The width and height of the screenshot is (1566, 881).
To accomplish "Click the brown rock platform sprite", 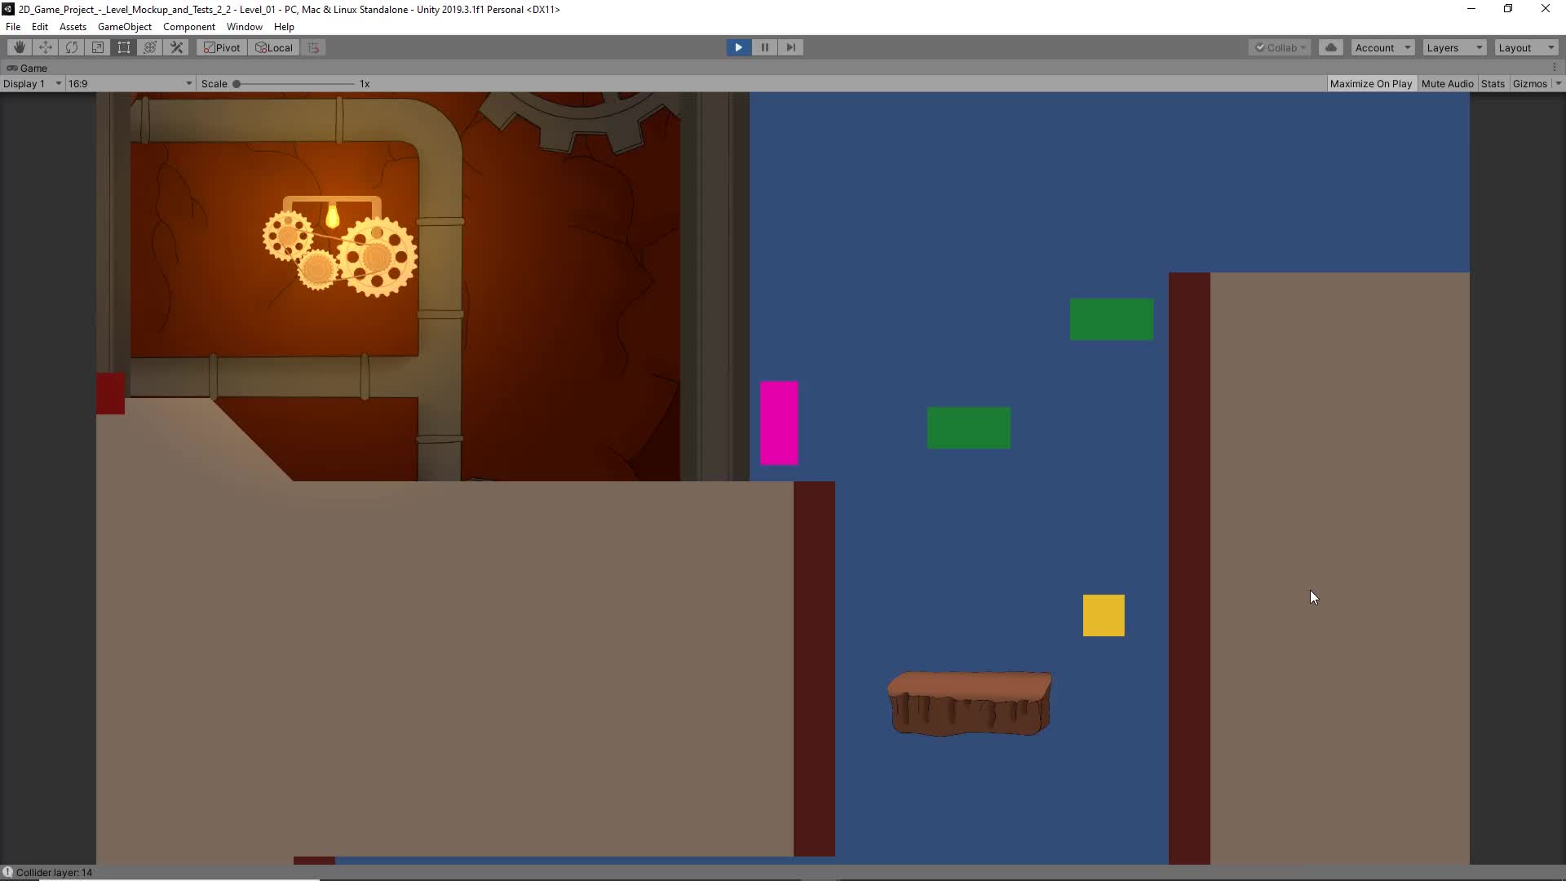I will (x=970, y=703).
